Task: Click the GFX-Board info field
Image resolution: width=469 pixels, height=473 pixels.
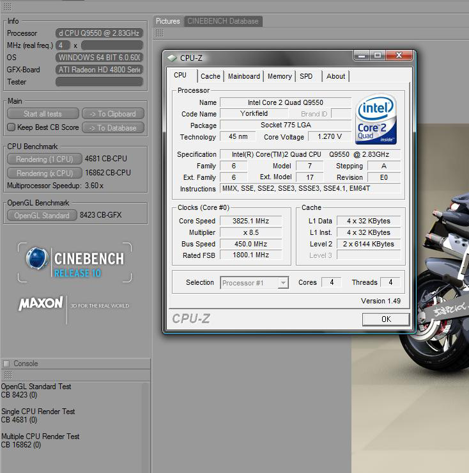Action: (x=99, y=70)
